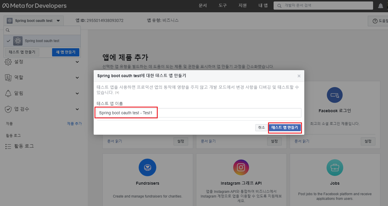Click the small [?] help link in dialog
Image resolution: width=388 pixels, height=206 pixels.
pos(117,93)
